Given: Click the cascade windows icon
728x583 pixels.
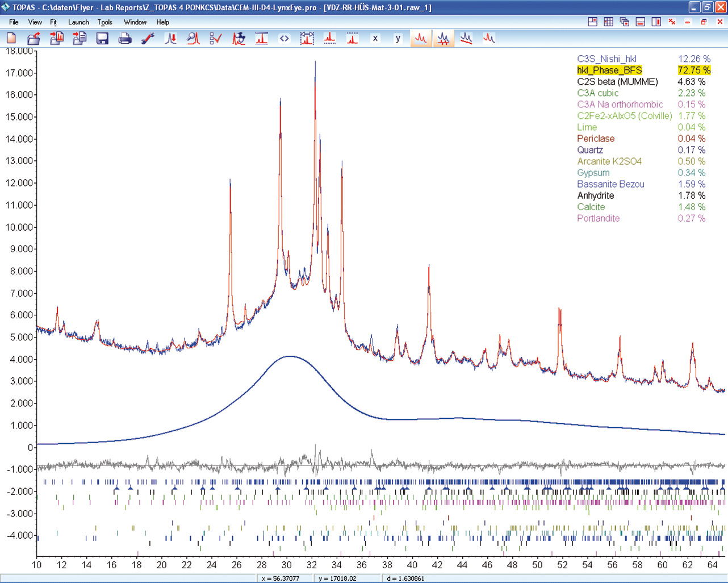Looking at the screenshot, I should coord(624,22).
